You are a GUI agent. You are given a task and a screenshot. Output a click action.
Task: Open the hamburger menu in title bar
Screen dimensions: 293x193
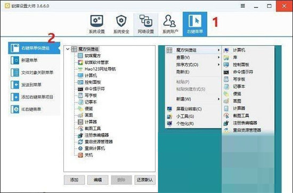[x=242, y=6]
